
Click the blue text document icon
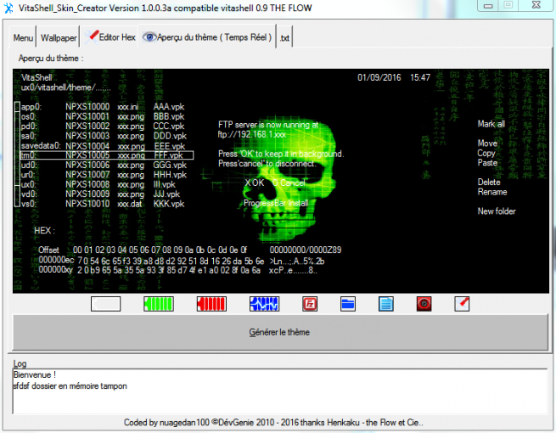(x=386, y=303)
